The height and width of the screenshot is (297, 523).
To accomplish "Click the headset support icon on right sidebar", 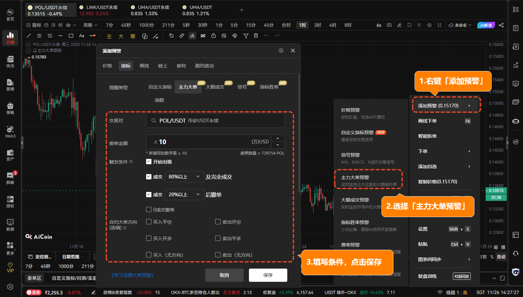I will click(x=516, y=253).
